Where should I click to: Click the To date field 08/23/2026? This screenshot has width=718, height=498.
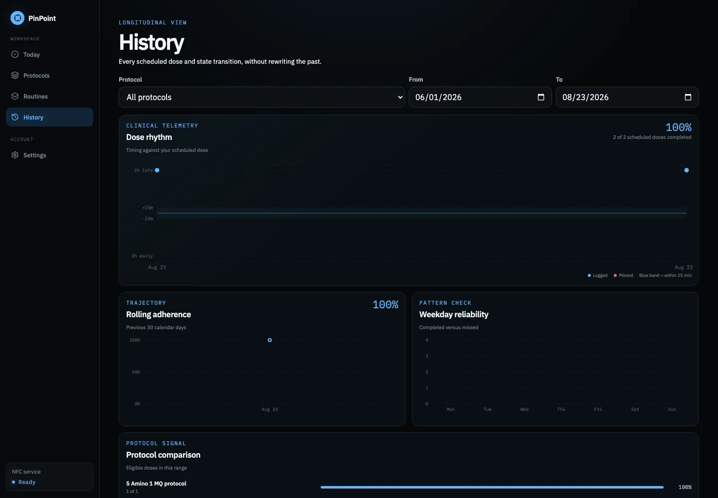tap(627, 97)
